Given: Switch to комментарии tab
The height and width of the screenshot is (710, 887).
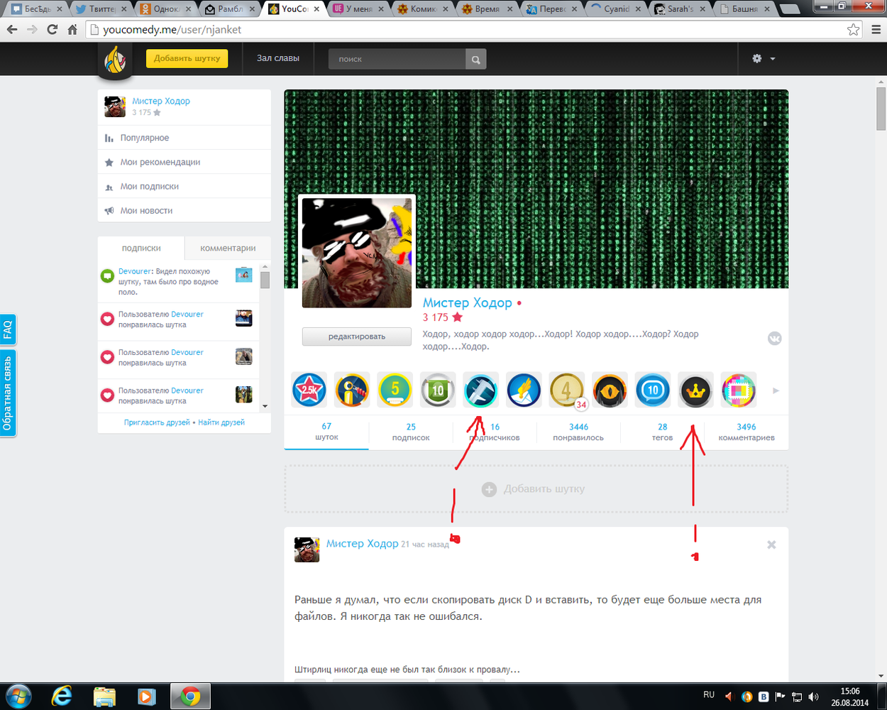Looking at the screenshot, I should (x=228, y=248).
